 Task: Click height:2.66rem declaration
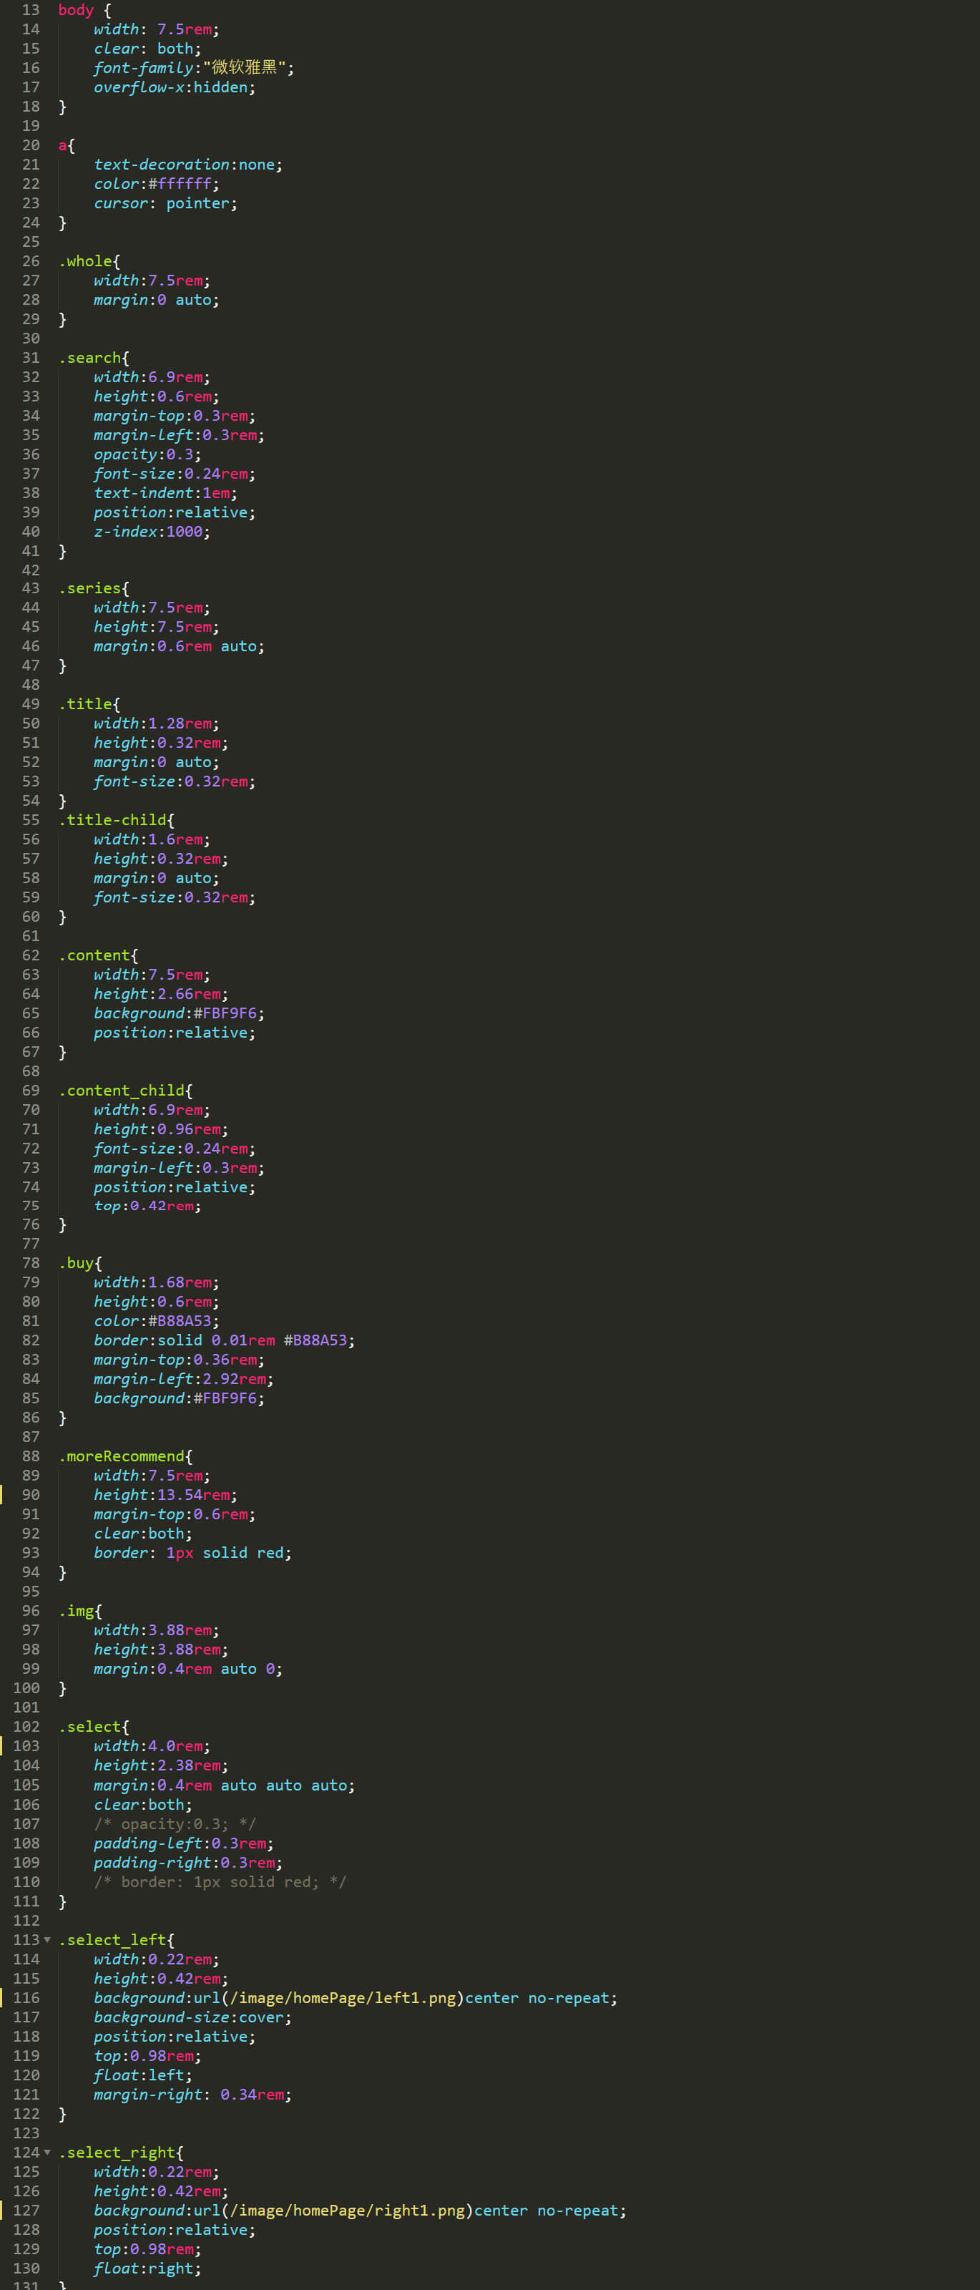[161, 994]
